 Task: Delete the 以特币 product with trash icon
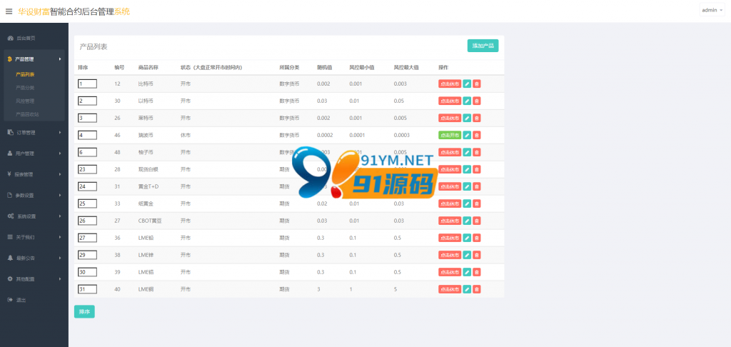(x=476, y=101)
